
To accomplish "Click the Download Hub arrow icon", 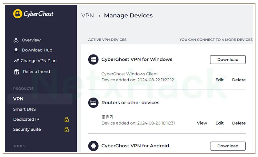I will 16,50.
